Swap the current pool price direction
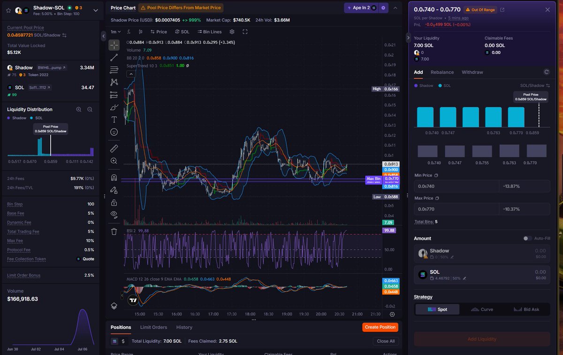 point(64,35)
